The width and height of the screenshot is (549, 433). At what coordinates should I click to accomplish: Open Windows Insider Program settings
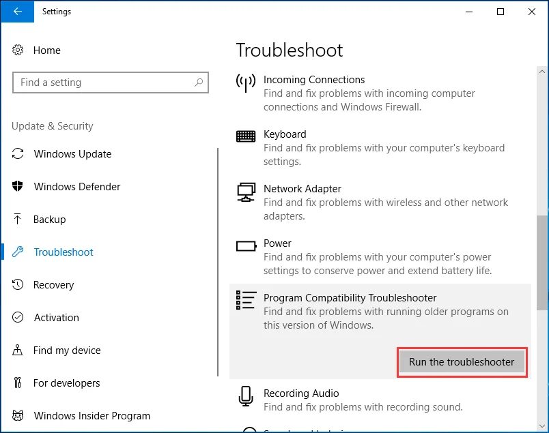(x=91, y=416)
